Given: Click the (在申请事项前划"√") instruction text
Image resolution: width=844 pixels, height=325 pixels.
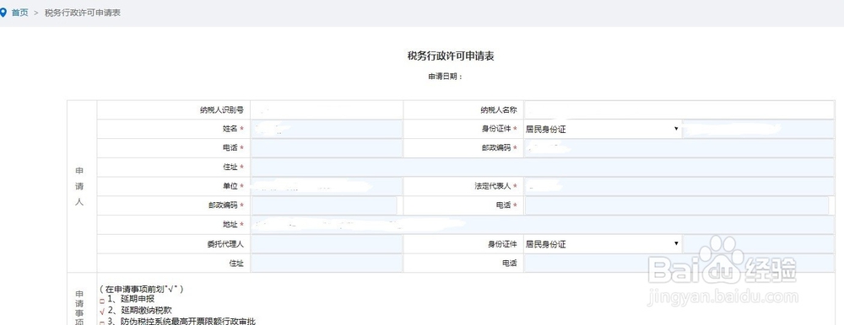Looking at the screenshot, I should click(142, 289).
